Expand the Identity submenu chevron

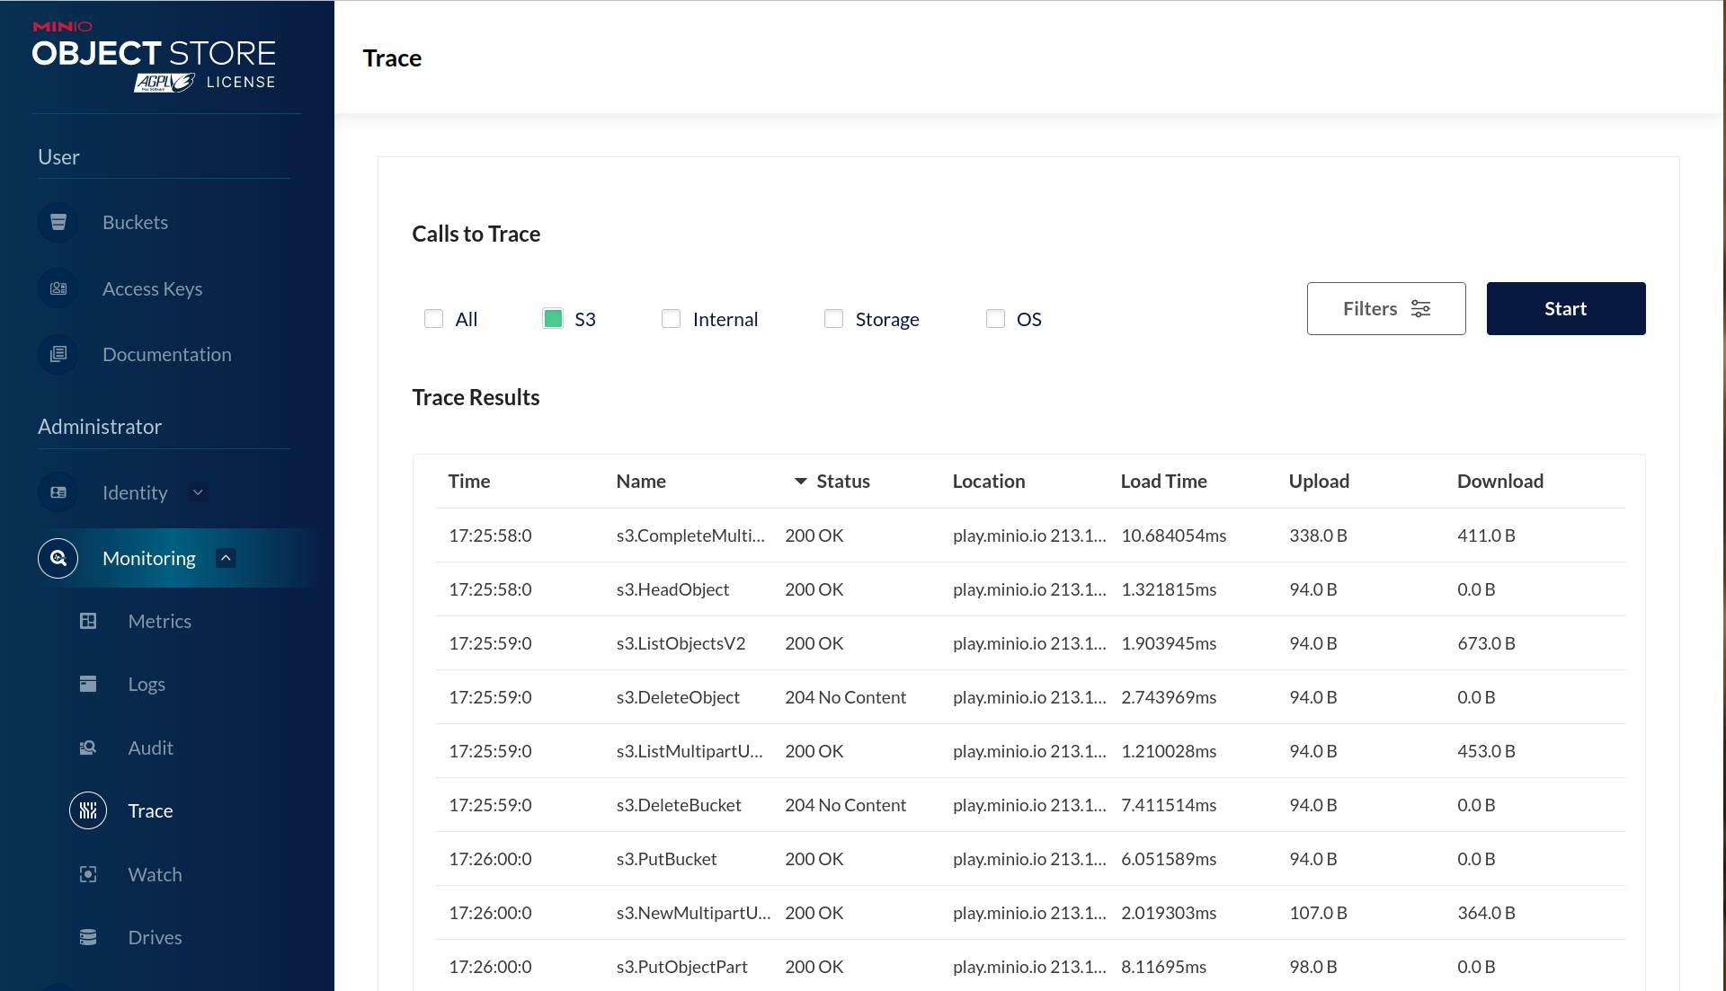tap(198, 492)
